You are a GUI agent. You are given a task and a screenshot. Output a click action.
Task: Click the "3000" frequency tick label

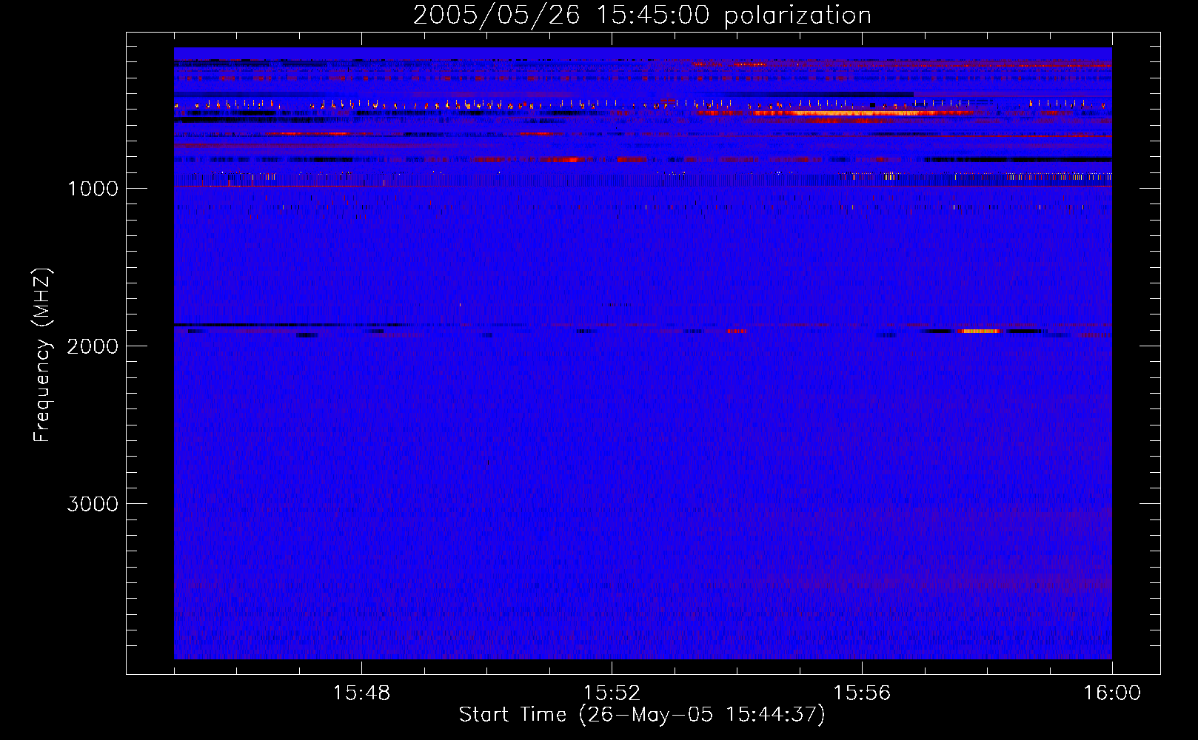[93, 504]
